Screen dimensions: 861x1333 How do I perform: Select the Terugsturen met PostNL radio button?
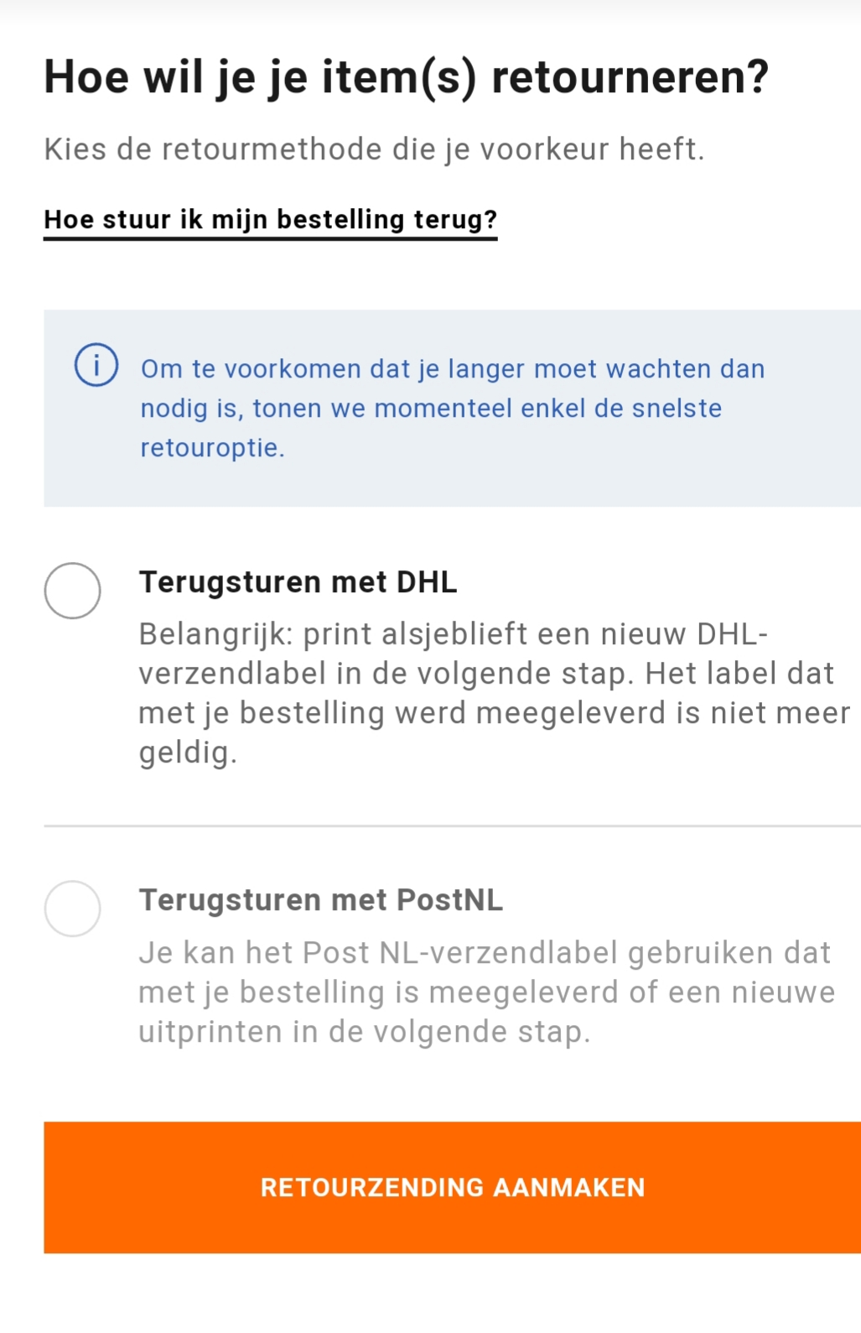pos(73,909)
